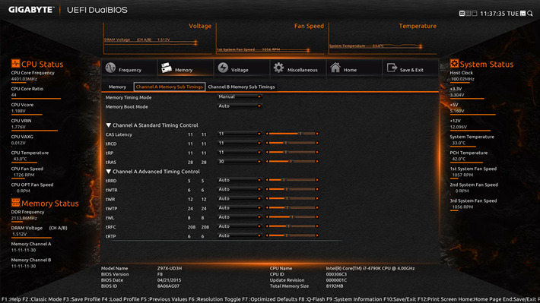Click F7 :Optimized Defaults in the bottom bar
540x303 pixels.
(x=270, y=299)
